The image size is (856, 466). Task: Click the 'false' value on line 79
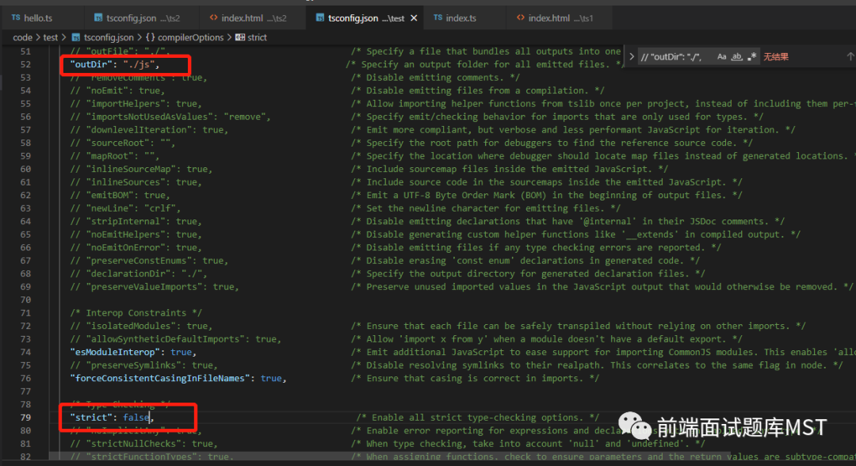point(136,418)
